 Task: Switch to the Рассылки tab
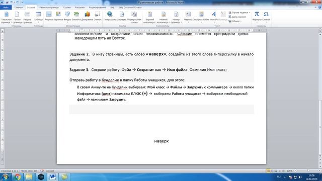pos(79,8)
